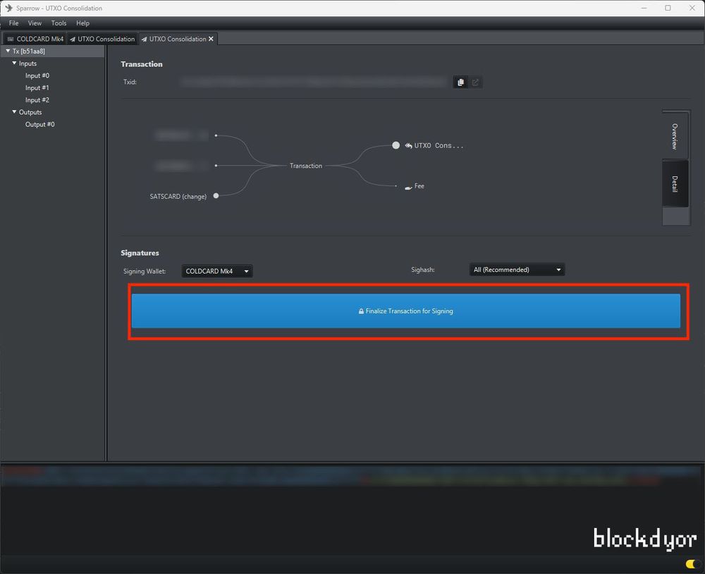The height and width of the screenshot is (574, 705).
Task: Click Finalize Transaction for Signing button
Action: [x=406, y=311]
